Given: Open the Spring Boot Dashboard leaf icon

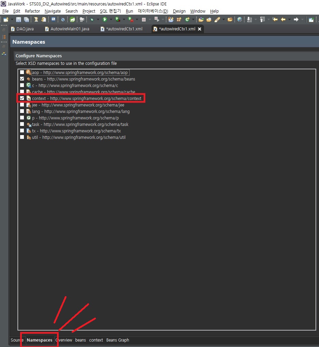Looking at the screenshot, I should point(72,19).
